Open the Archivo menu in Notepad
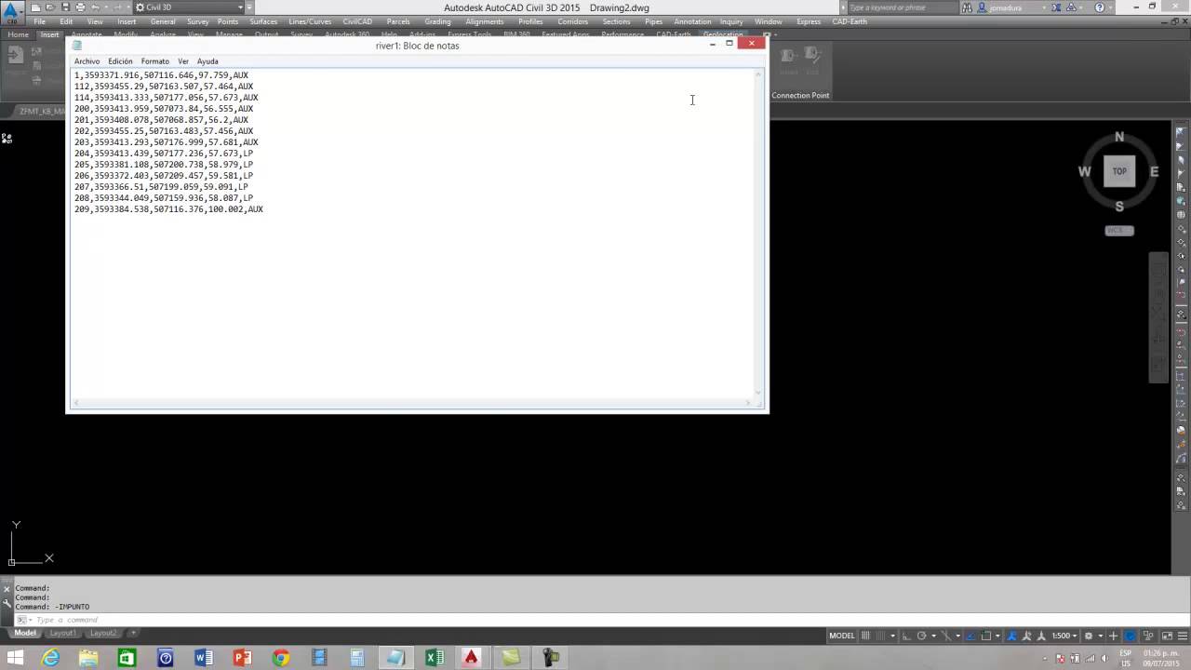Image resolution: width=1191 pixels, height=670 pixels. 87,61
